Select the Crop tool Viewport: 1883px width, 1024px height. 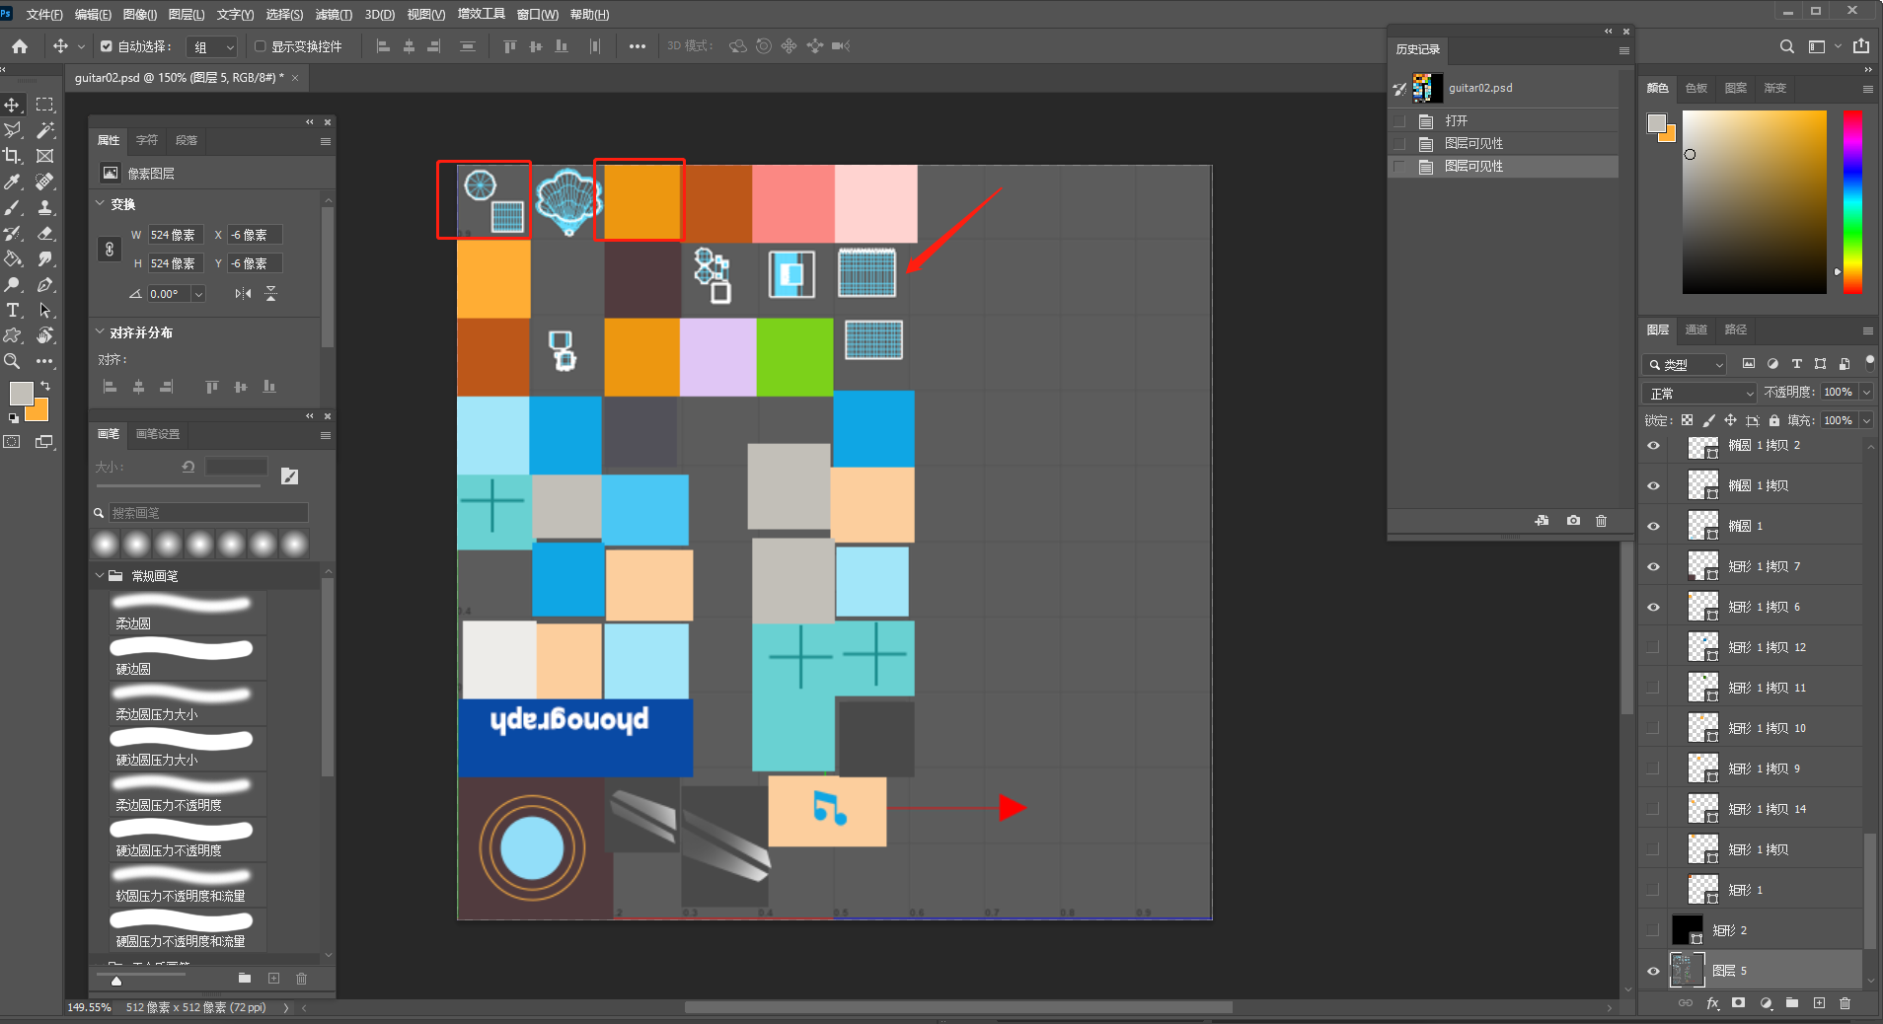point(13,156)
